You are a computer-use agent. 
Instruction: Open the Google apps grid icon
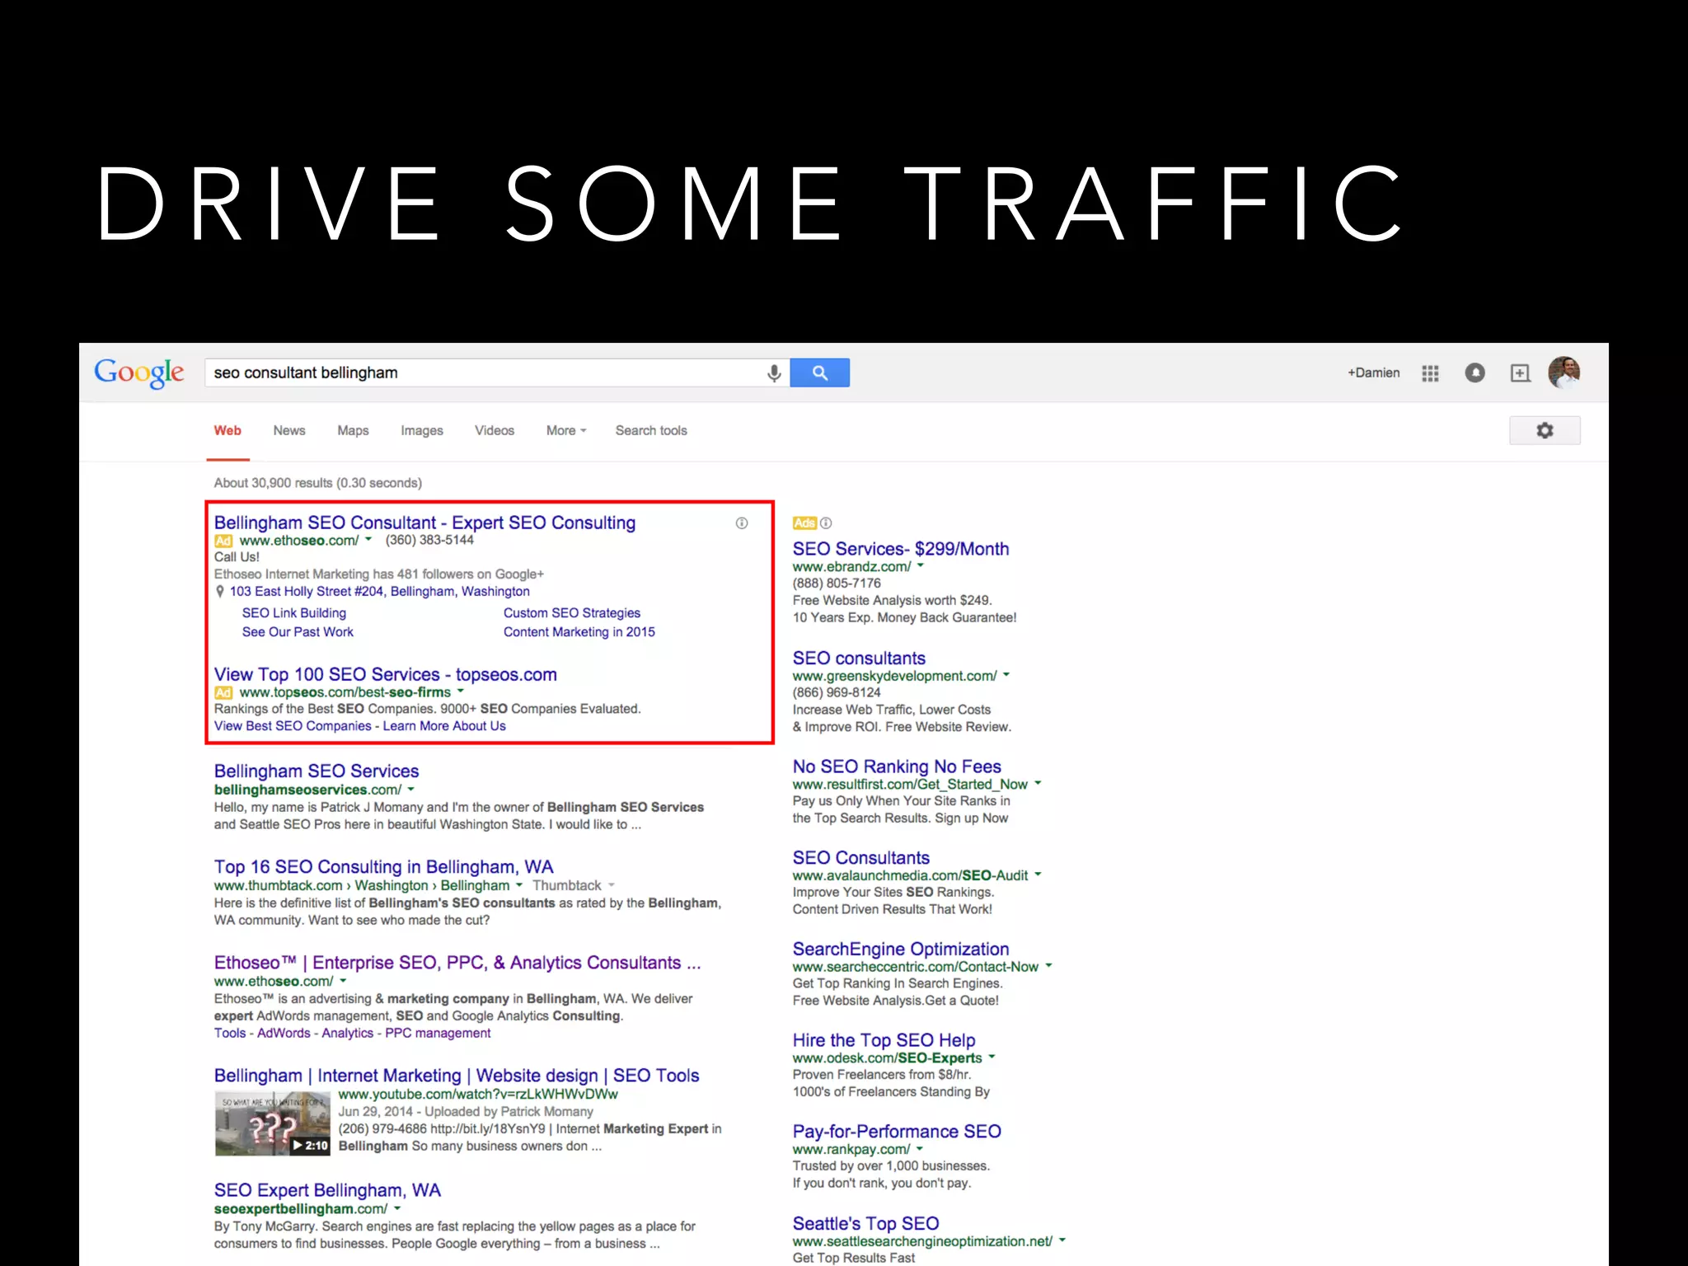[x=1430, y=373]
